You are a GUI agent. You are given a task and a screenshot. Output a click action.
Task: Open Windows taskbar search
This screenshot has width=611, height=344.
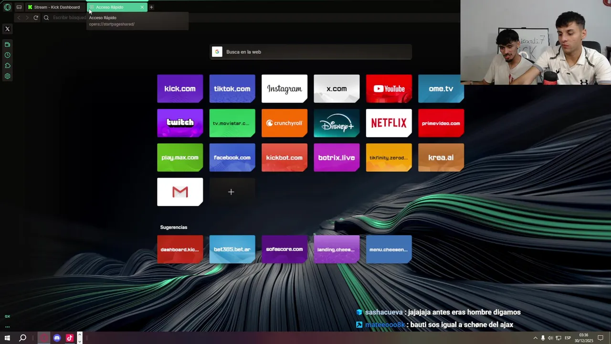22,338
